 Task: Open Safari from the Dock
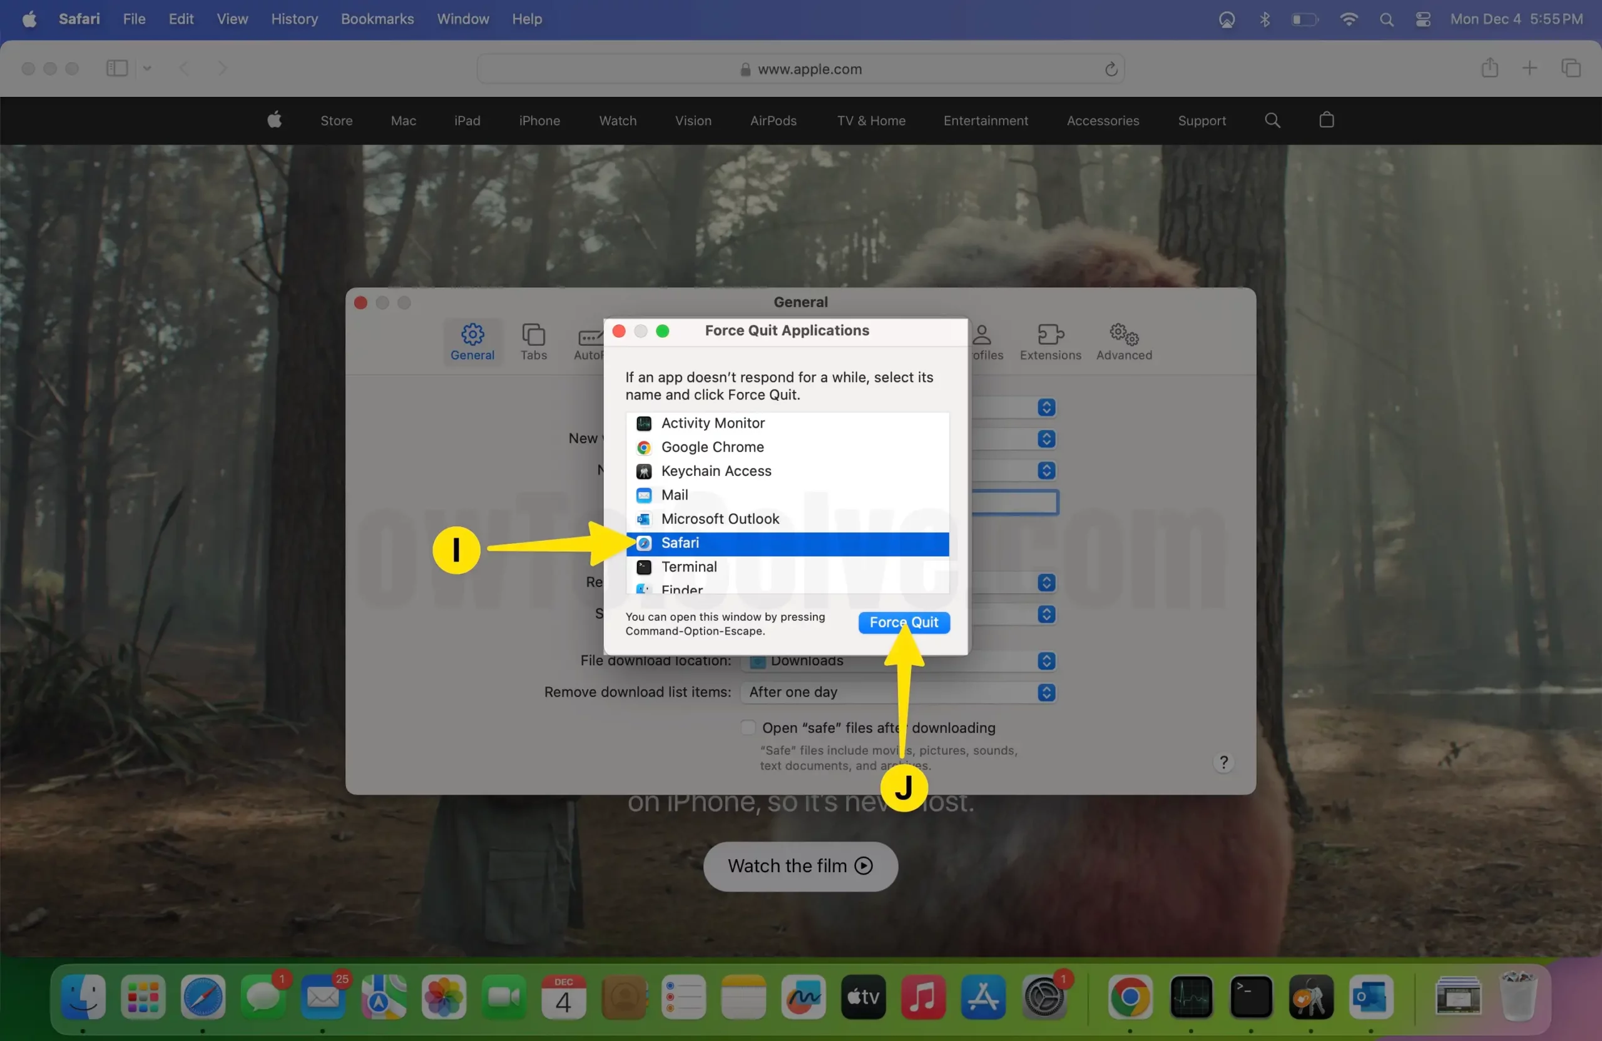(x=203, y=996)
